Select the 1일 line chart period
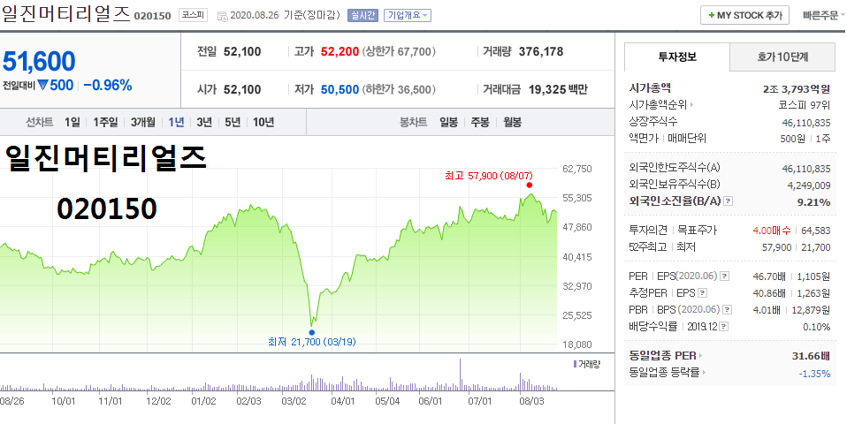 coord(72,123)
